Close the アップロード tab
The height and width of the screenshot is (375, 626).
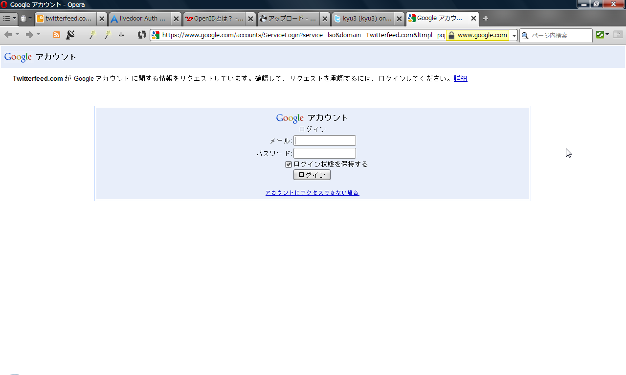325,19
